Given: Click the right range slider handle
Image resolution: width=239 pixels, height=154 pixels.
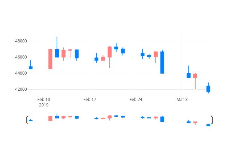Looking at the screenshot, I should point(212,120).
